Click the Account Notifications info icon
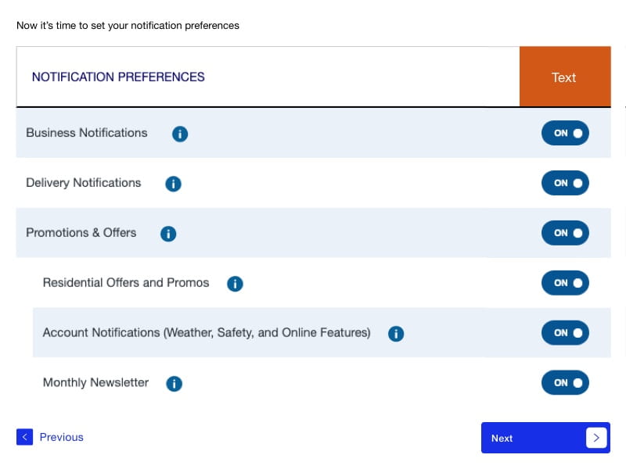 point(396,333)
